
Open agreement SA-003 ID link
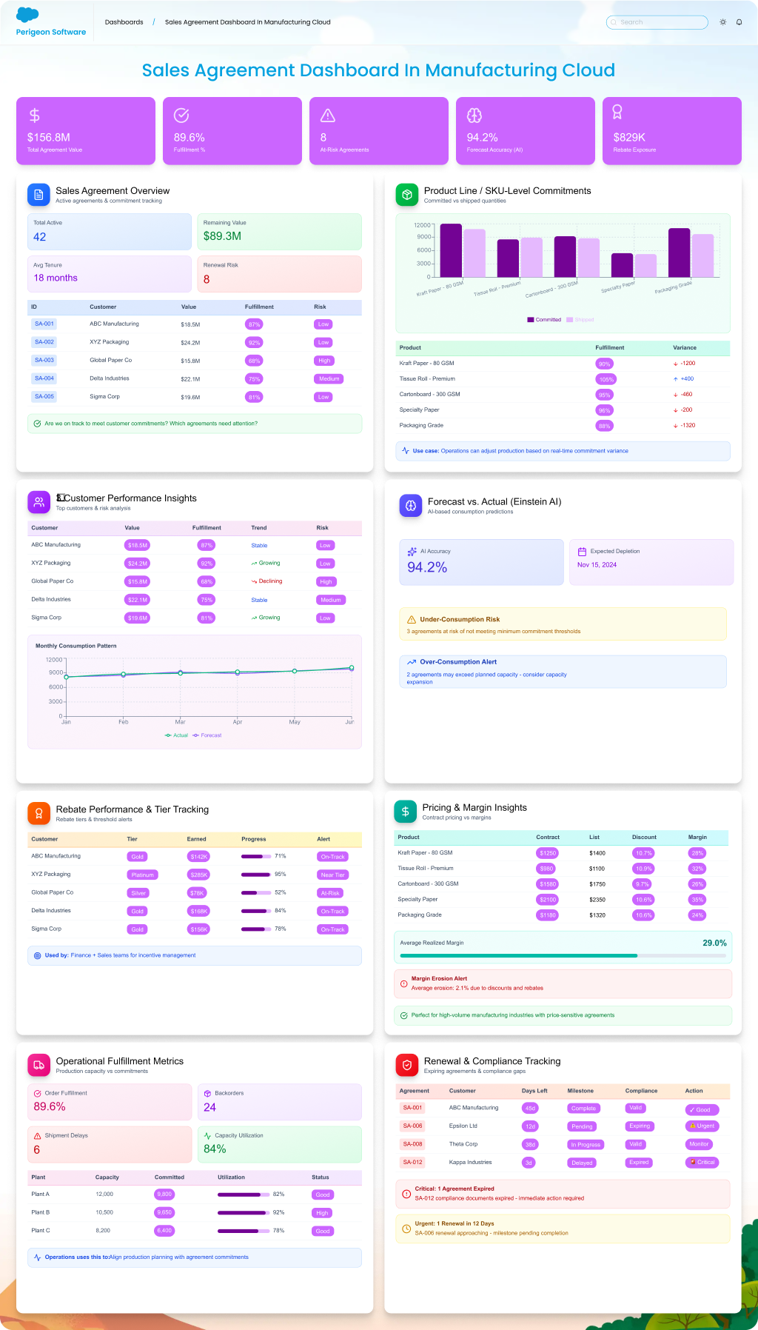(x=44, y=361)
